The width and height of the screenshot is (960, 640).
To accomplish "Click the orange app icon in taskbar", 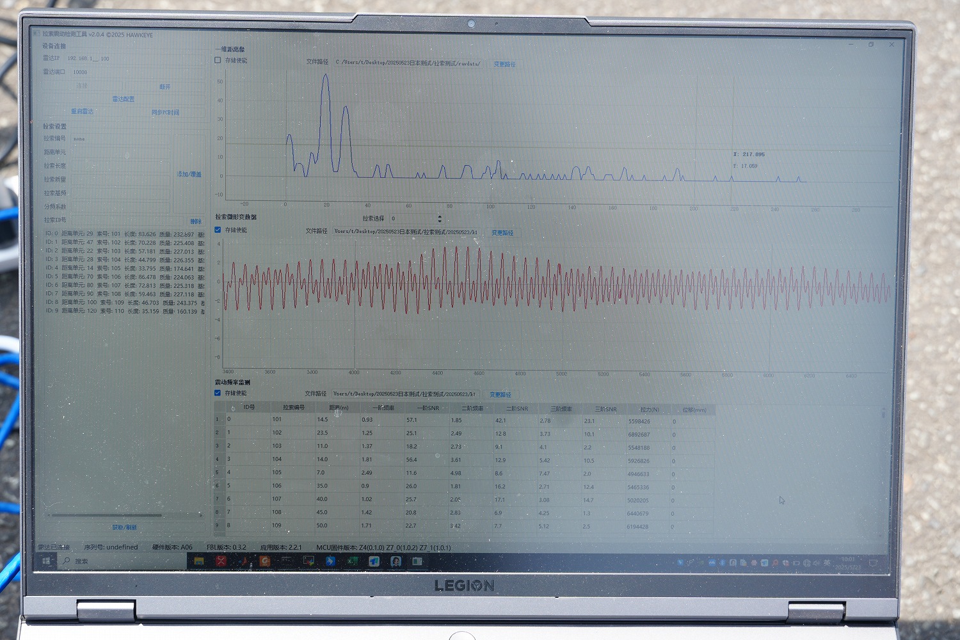I will coord(264,561).
